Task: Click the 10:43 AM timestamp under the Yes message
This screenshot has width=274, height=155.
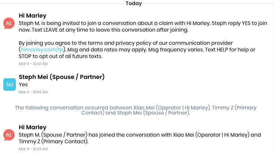Action: pyautogui.click(x=33, y=92)
